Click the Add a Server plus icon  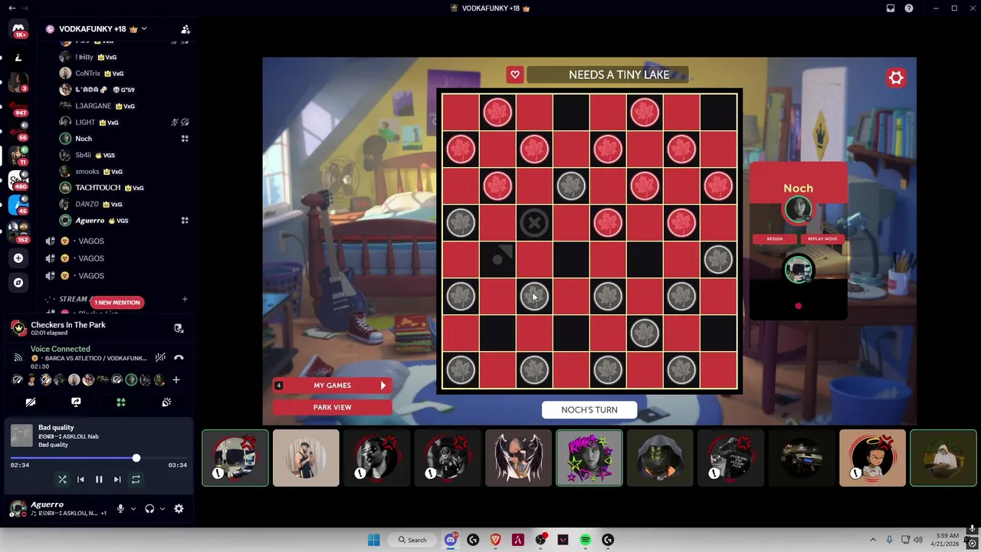coord(18,258)
